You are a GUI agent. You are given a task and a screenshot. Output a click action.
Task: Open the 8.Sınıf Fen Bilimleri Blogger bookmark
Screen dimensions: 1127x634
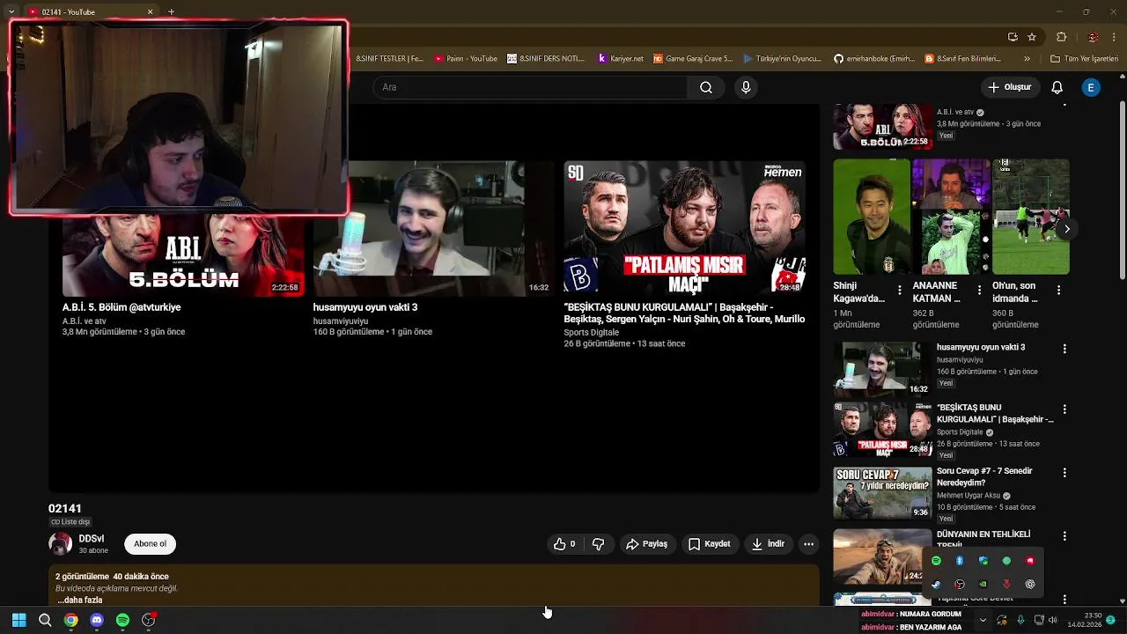[x=964, y=59]
